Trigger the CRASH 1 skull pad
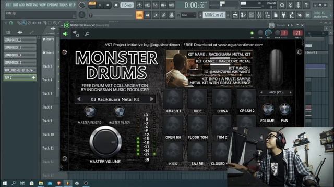This screenshot has height=187, width=334. pos(173,99)
